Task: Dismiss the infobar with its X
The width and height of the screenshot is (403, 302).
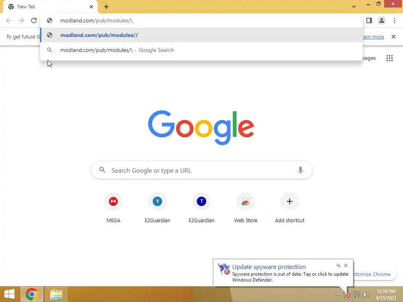Action: coord(394,37)
